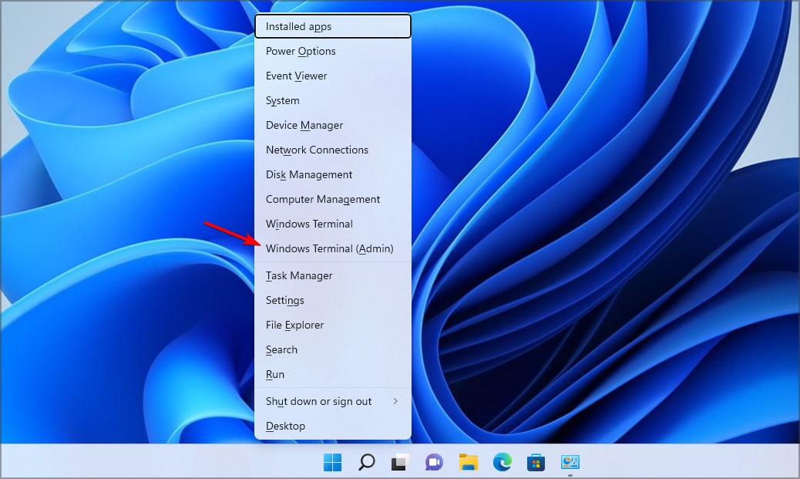Image resolution: width=800 pixels, height=479 pixels.
Task: Open the System settings entry
Action: tap(282, 100)
